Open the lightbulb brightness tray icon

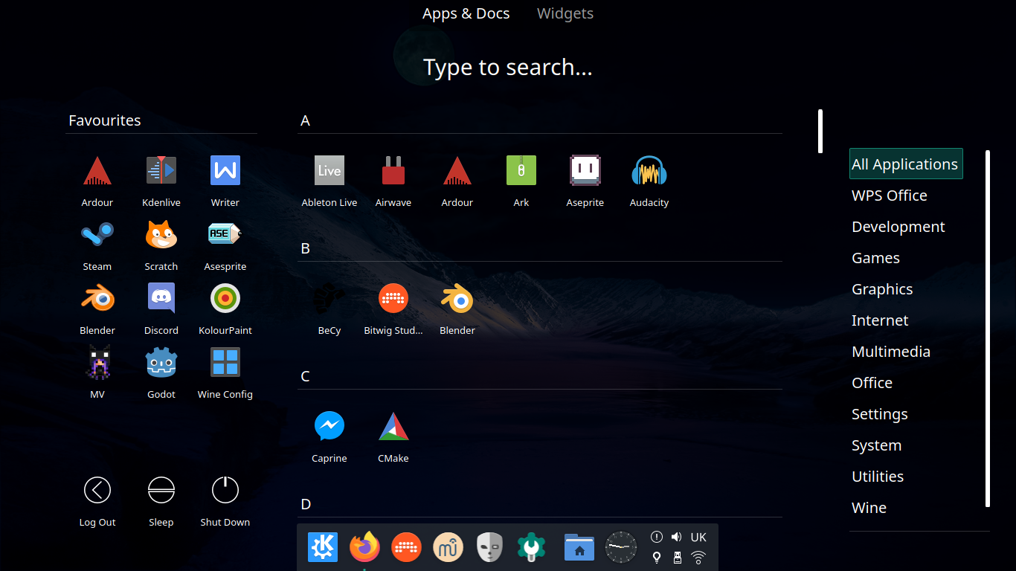tap(657, 557)
